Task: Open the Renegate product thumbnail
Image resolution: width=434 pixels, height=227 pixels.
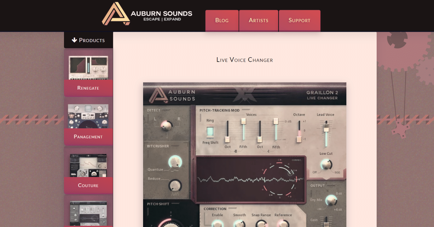Action: (x=88, y=68)
